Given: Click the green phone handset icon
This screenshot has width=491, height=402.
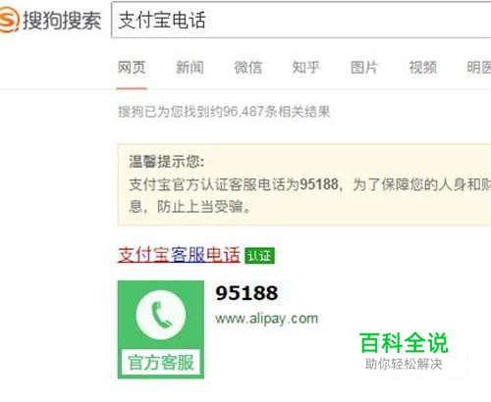Looking at the screenshot, I should 161,315.
